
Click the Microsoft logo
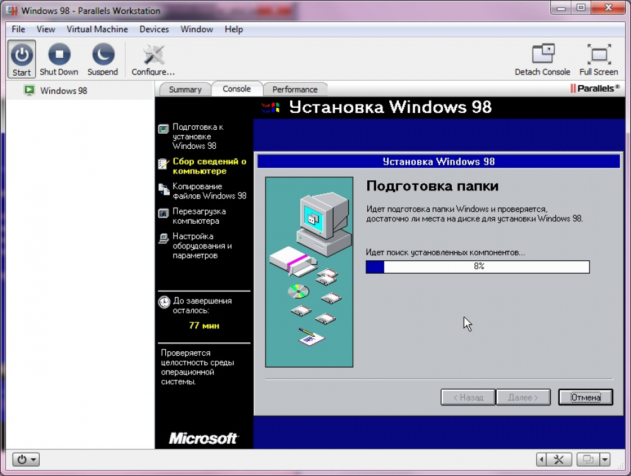pos(203,438)
